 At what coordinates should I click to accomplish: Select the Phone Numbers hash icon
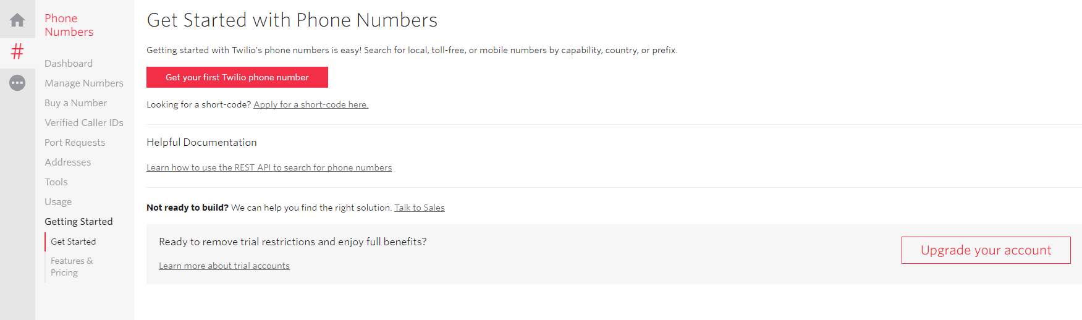(x=17, y=51)
